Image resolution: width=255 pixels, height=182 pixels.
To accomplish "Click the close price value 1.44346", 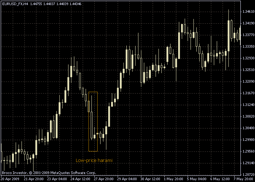I will coord(75,4).
